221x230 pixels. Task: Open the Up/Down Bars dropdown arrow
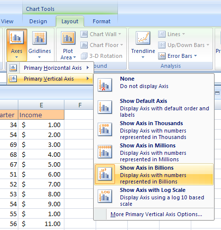[x=208, y=45]
